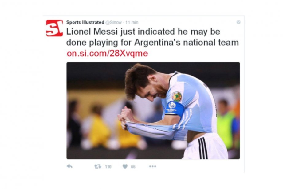Open the Sports Illustrated profile name
Image resolution: width=283 pixels, height=189 pixels.
[x=85, y=22]
